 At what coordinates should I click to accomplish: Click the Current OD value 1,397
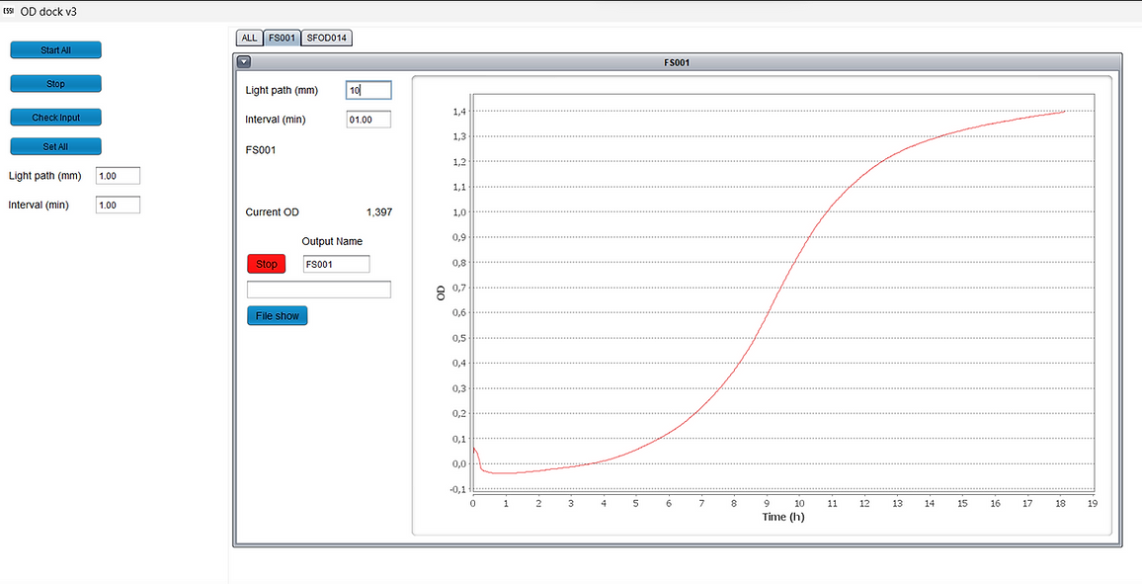tap(378, 211)
